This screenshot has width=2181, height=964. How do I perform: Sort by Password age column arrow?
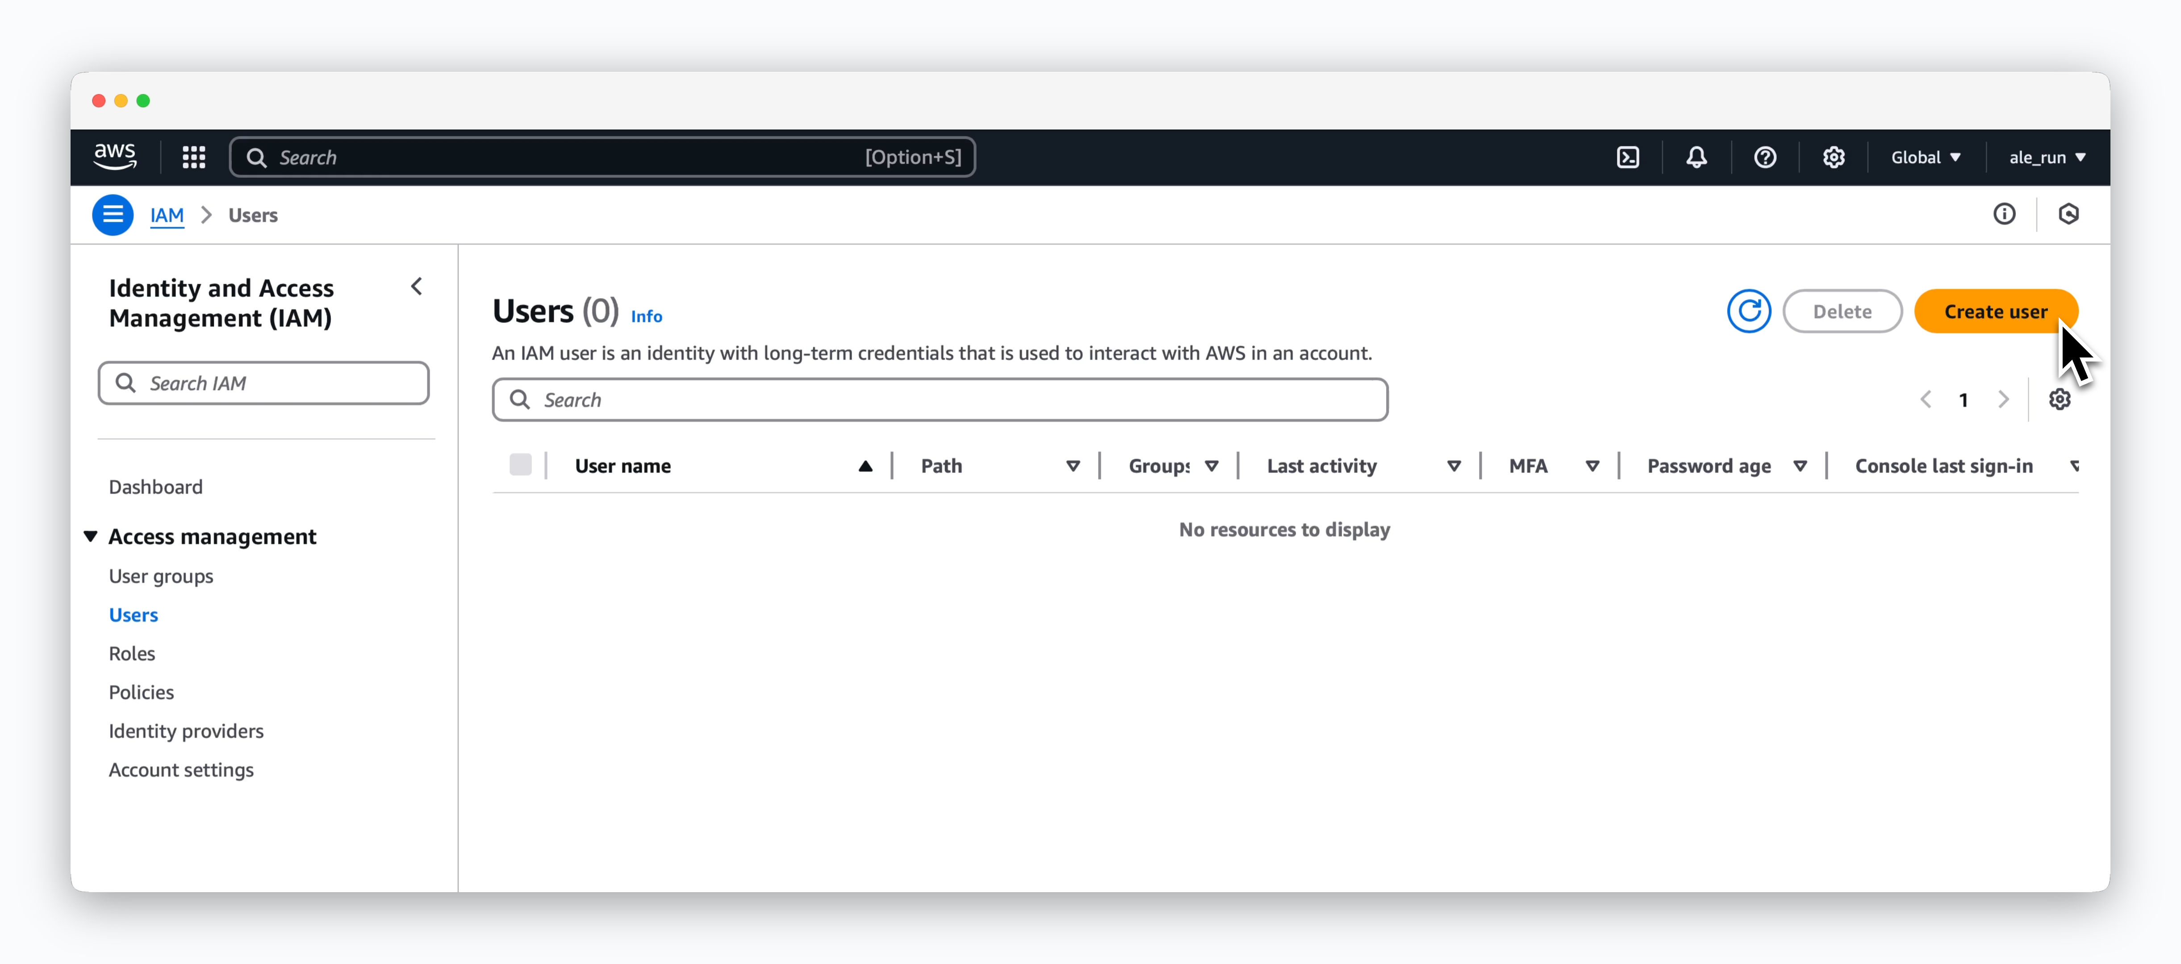coord(1800,466)
